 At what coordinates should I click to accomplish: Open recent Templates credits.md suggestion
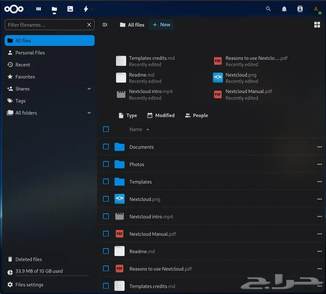point(146,61)
